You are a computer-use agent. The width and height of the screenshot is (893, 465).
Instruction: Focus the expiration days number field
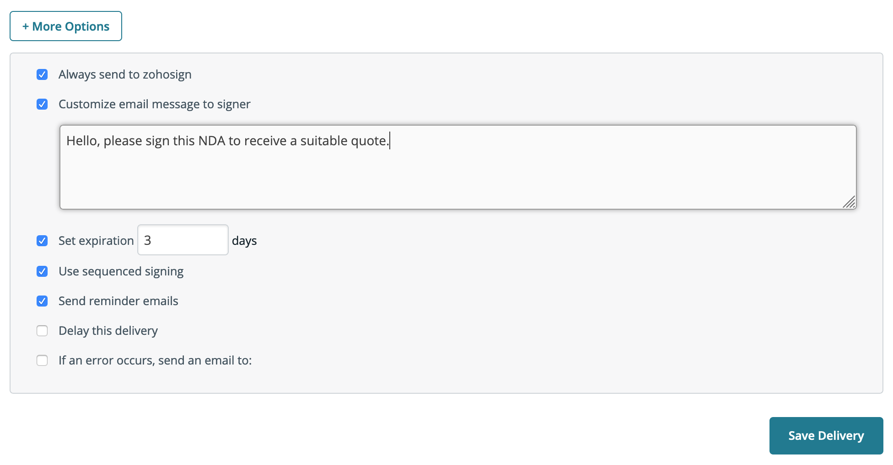[x=183, y=240]
